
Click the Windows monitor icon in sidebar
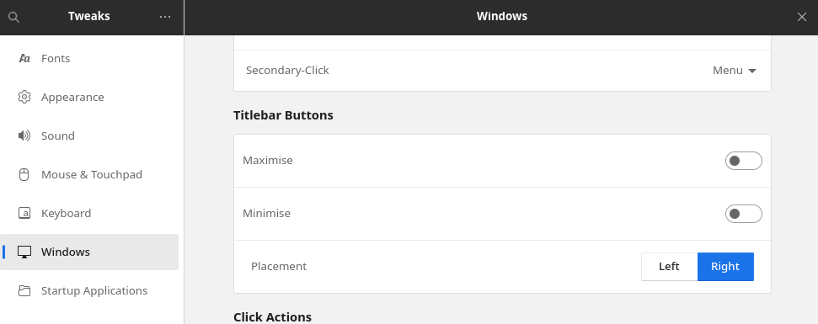coord(24,252)
